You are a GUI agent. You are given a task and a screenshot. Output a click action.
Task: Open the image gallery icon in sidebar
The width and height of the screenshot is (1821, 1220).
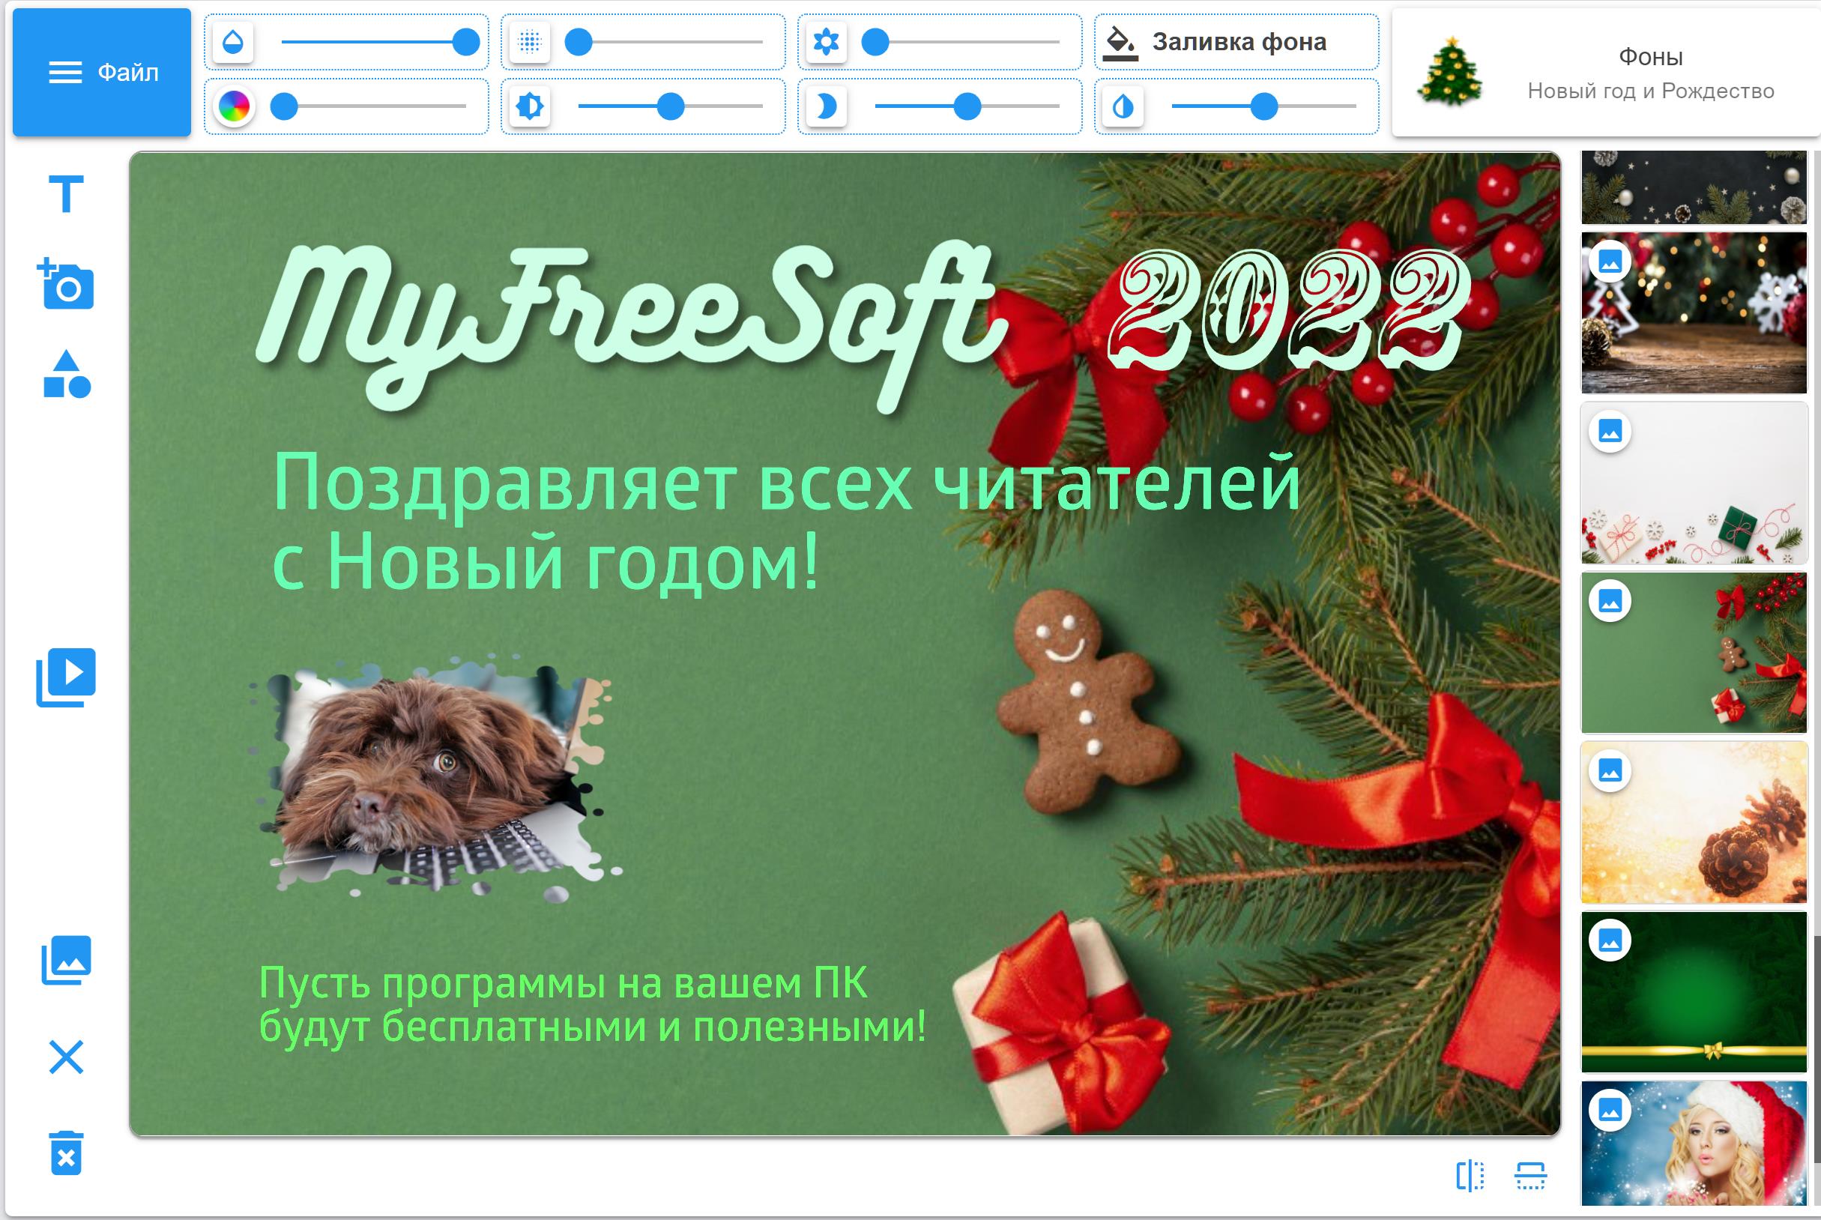tap(66, 960)
